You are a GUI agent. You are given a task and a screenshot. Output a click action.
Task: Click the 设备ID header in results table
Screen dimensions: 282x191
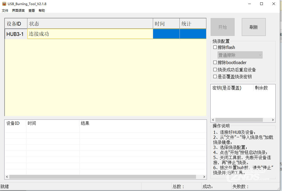15,123
